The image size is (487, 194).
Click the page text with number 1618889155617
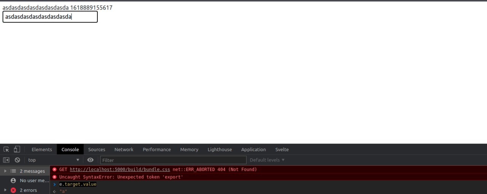(x=57, y=8)
